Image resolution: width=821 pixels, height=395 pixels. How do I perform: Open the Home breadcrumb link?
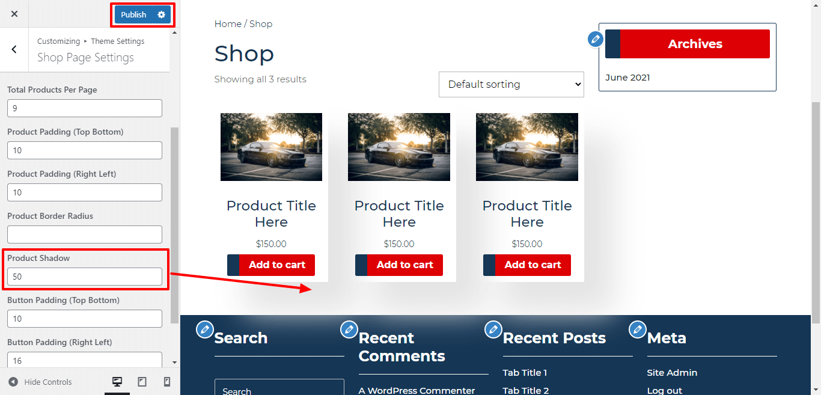pyautogui.click(x=228, y=23)
